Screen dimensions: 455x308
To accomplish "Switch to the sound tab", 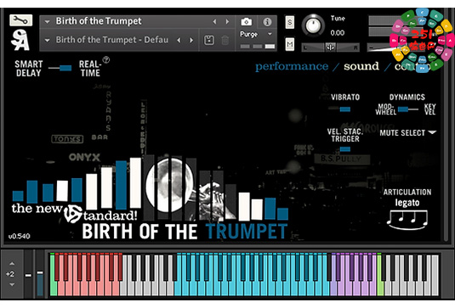I will [361, 66].
